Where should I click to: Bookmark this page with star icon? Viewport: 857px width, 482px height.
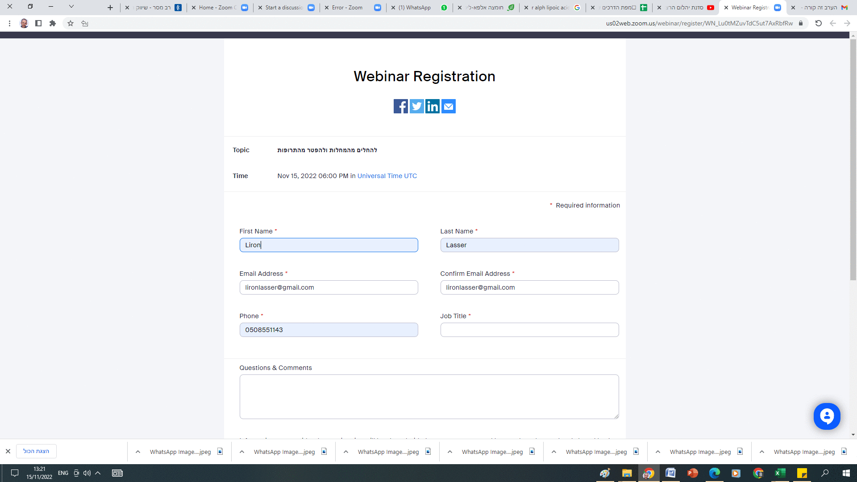(71, 23)
